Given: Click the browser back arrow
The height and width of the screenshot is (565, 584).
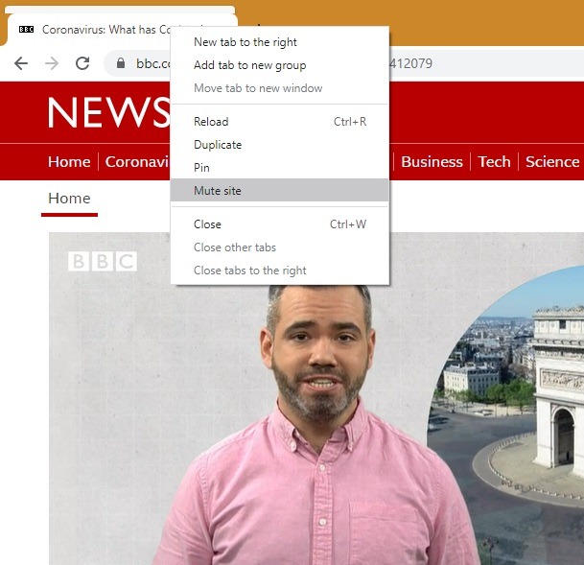Looking at the screenshot, I should (x=21, y=63).
